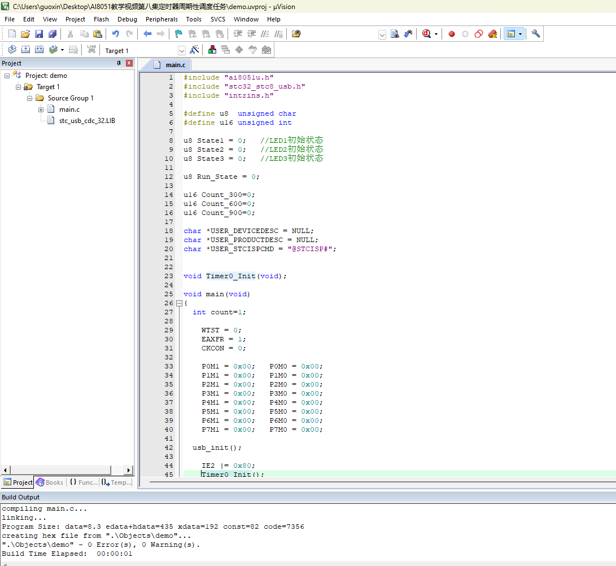Indent the selected text
This screenshot has width=616, height=566.
pos(238,34)
